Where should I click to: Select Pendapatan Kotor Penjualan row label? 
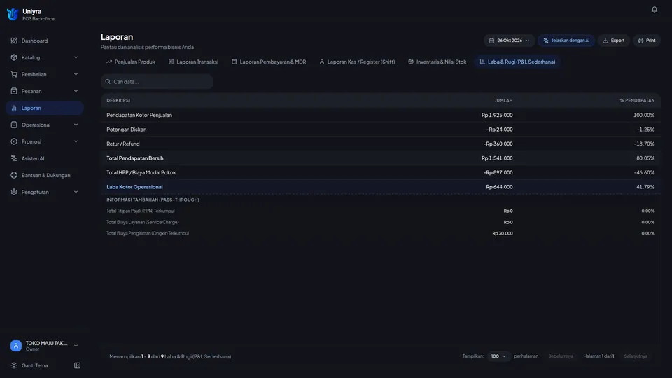[139, 115]
